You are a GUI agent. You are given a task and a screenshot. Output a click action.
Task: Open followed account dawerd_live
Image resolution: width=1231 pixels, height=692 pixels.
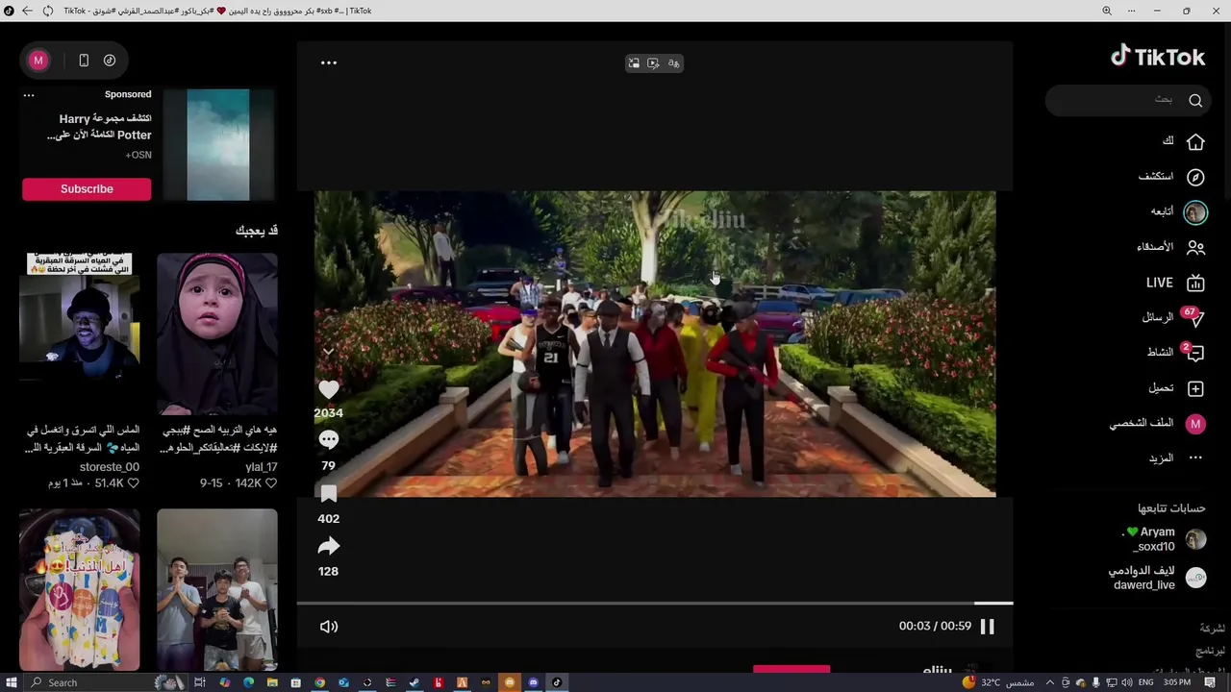[x=1156, y=578]
